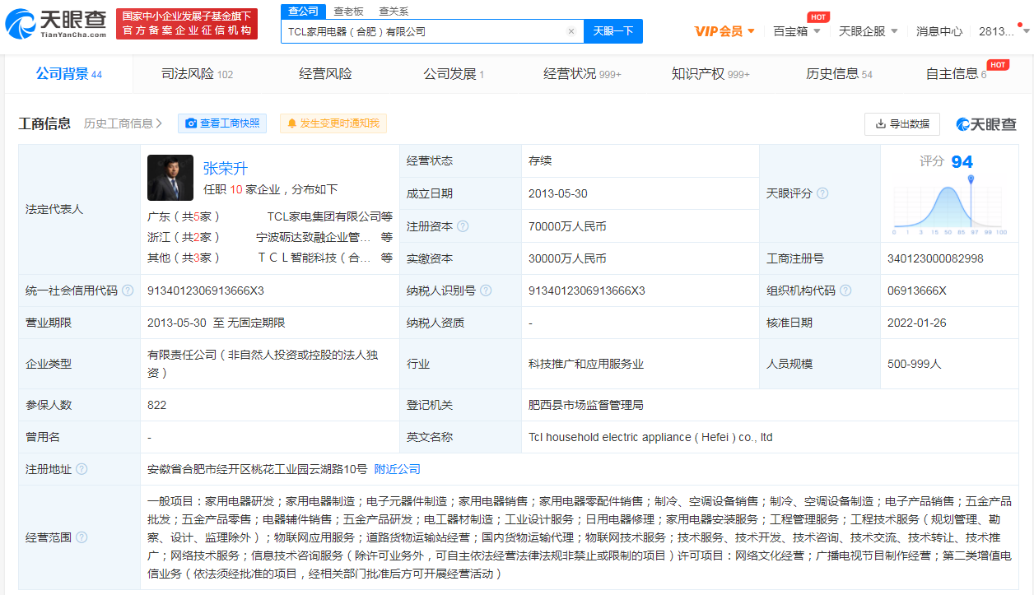This screenshot has width=1034, height=595.
Task: Click approval date 2022-01-26
Action: coord(917,323)
